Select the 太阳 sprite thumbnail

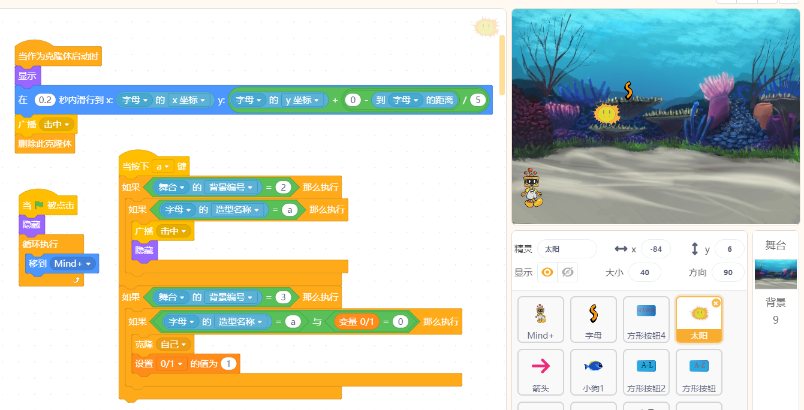click(x=699, y=319)
